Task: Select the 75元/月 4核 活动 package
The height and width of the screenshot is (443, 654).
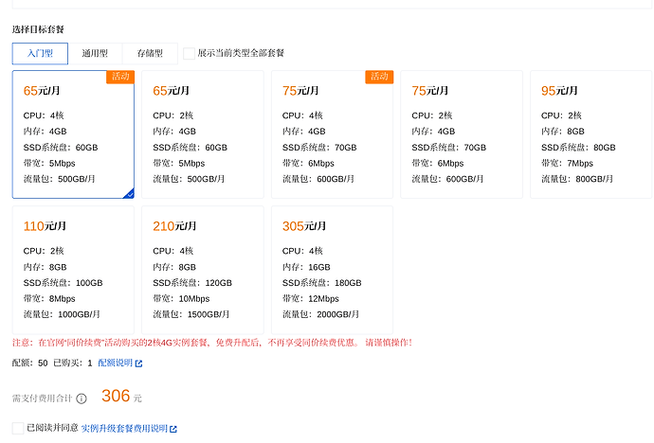Action: 332,134
